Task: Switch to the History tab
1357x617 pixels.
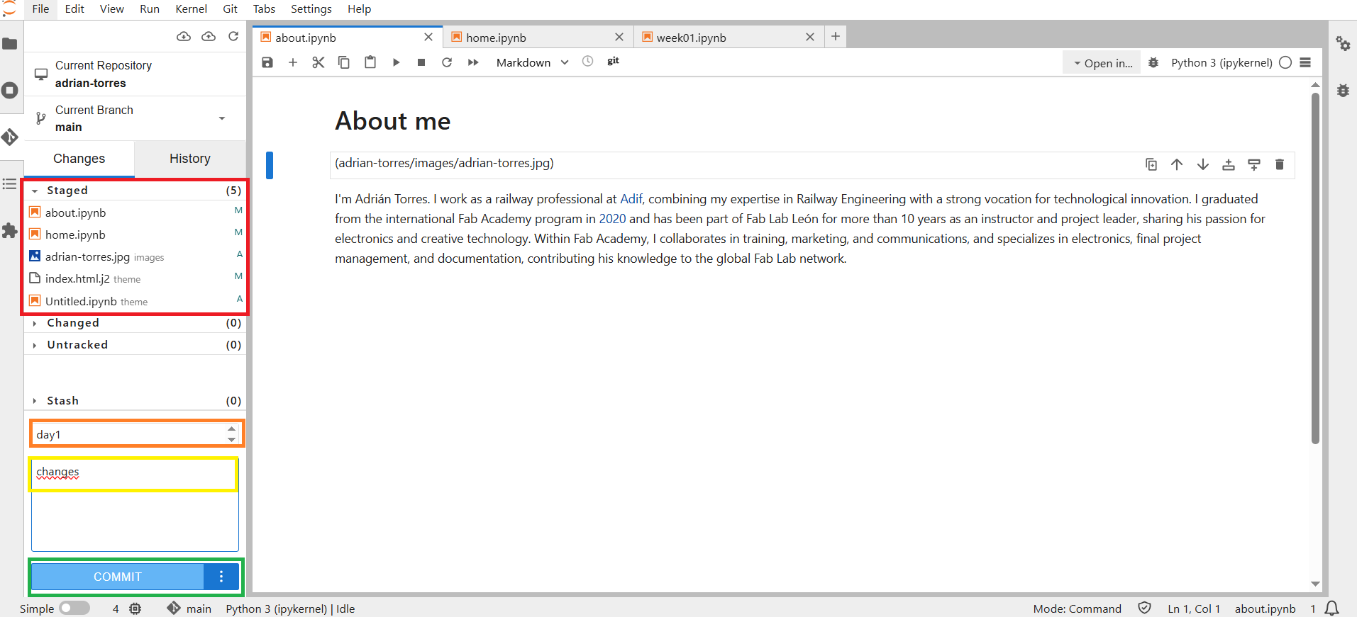Action: pos(189,159)
